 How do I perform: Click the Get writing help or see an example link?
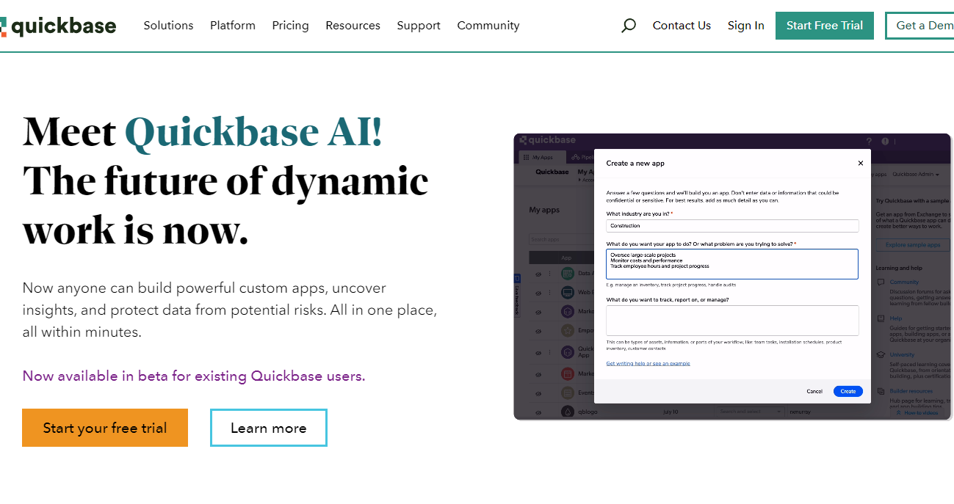click(648, 363)
